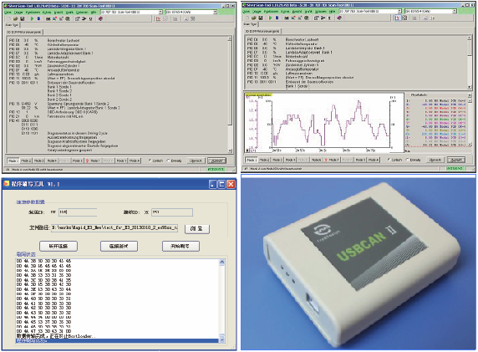Select the Einmalig radio button in the graph-less scan window

point(168,161)
